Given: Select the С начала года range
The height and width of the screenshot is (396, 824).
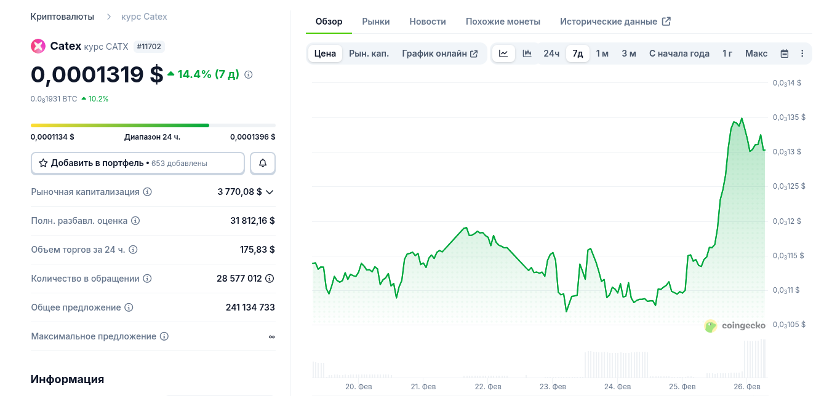Looking at the screenshot, I should (x=679, y=53).
